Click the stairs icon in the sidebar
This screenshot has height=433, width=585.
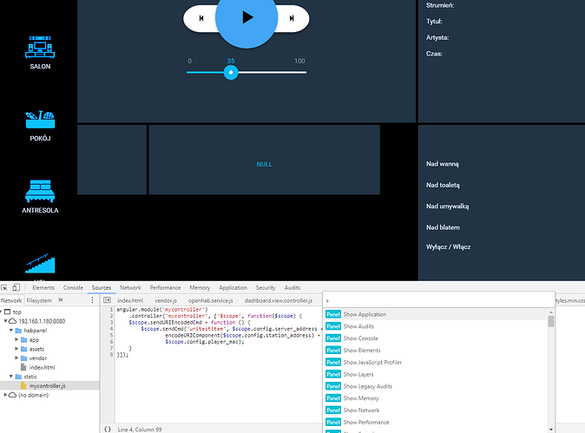coord(39,264)
